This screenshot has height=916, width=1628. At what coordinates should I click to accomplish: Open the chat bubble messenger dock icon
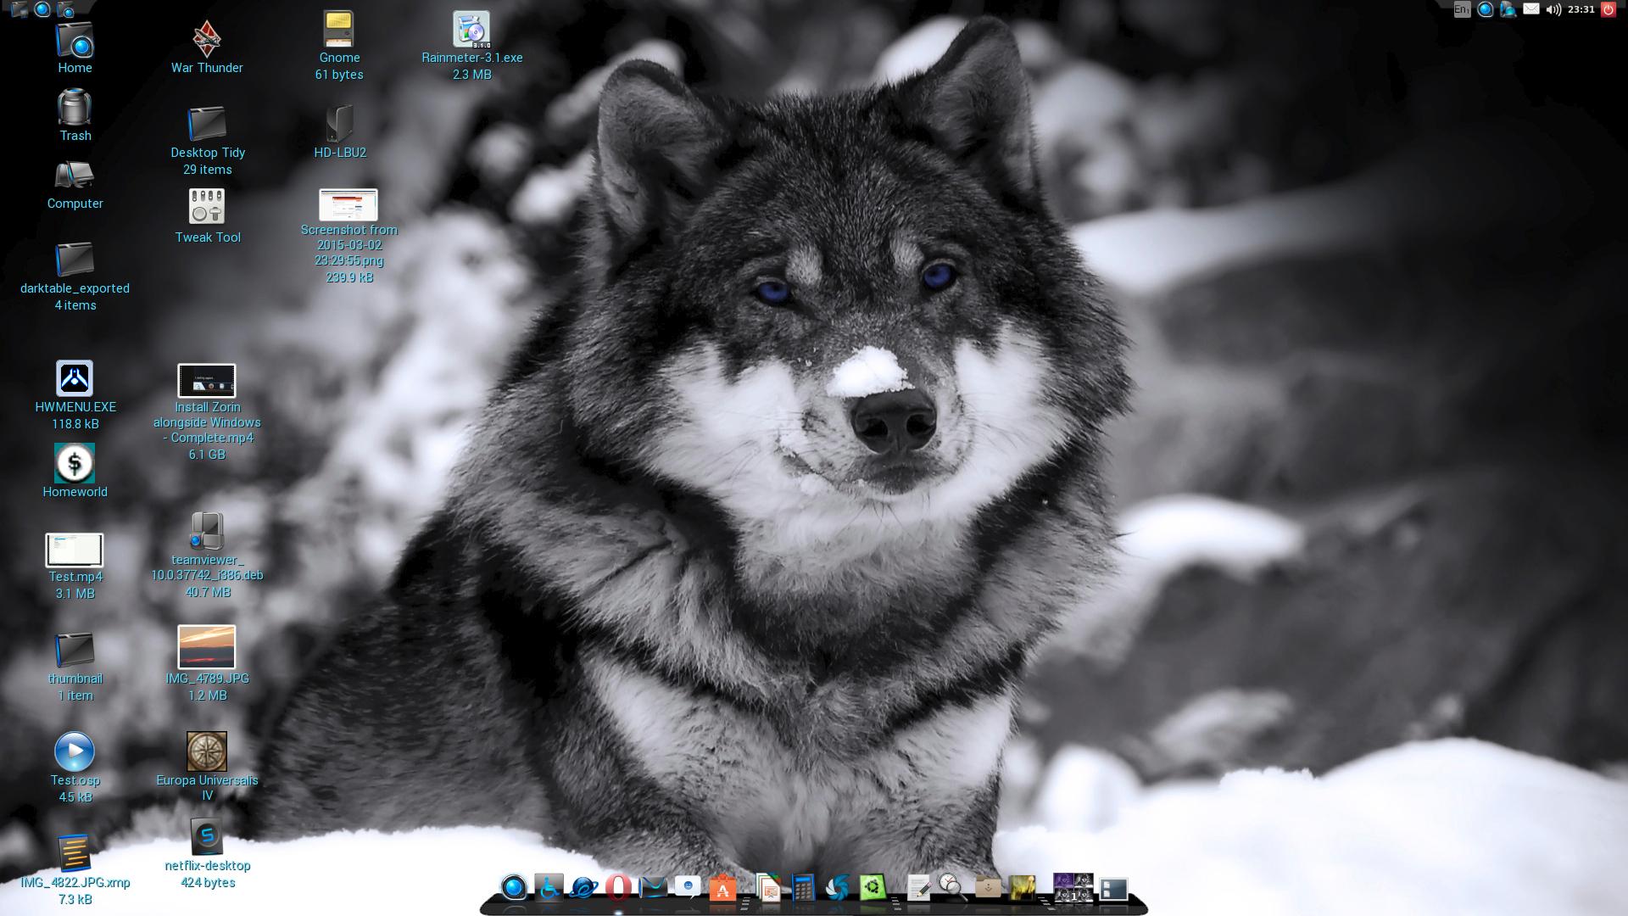pyautogui.click(x=687, y=887)
